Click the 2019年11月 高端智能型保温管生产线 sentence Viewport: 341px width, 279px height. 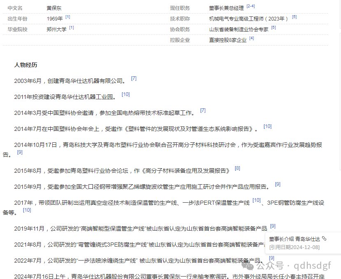(141, 229)
